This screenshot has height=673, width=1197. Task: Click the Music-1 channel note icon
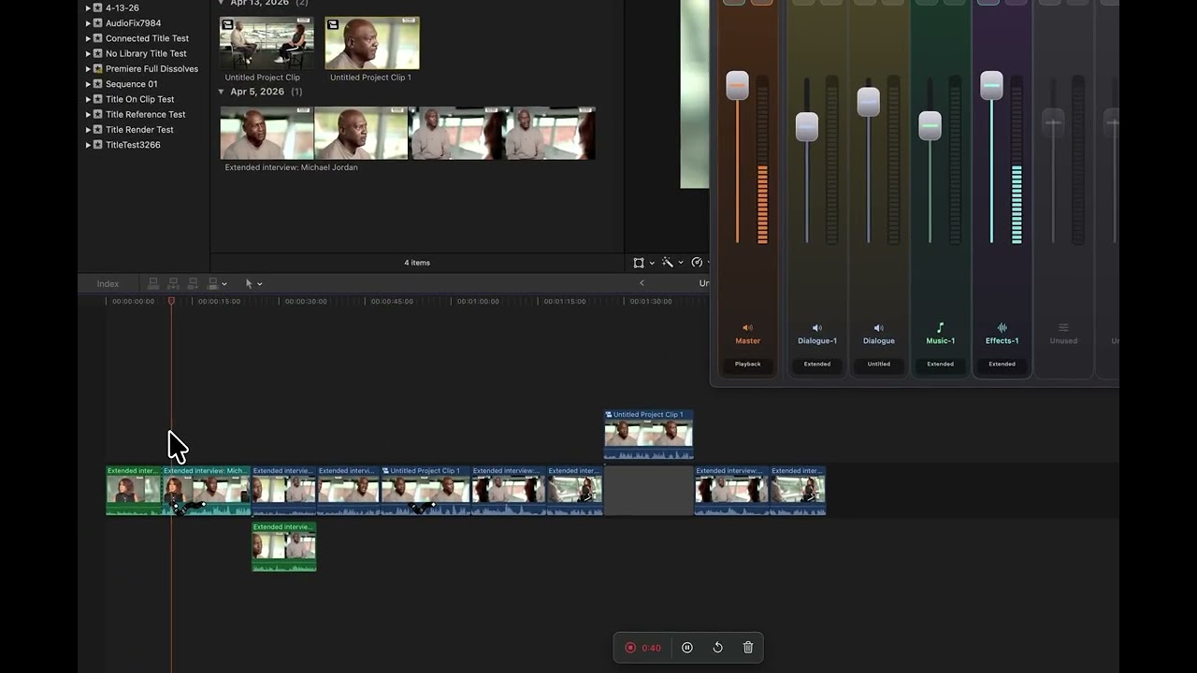tap(940, 327)
